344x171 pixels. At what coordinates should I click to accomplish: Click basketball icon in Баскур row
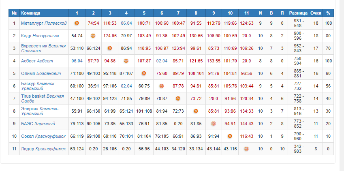point(162,86)
